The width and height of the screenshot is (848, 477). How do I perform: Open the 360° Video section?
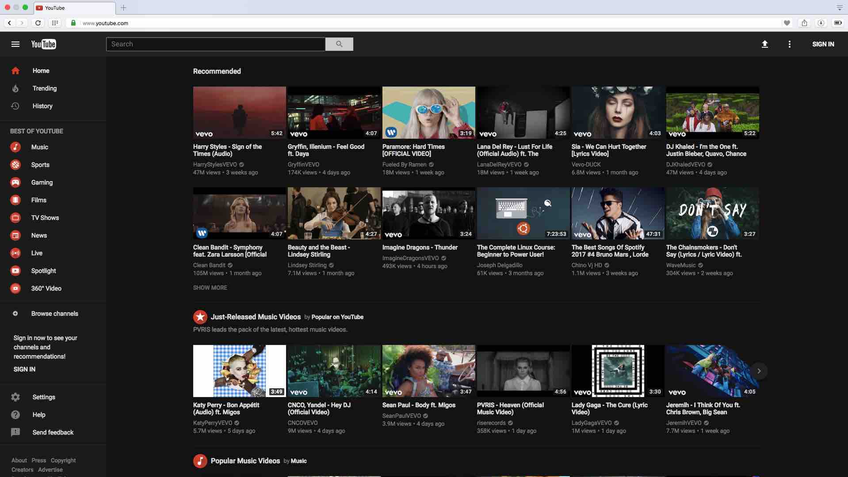pos(46,288)
